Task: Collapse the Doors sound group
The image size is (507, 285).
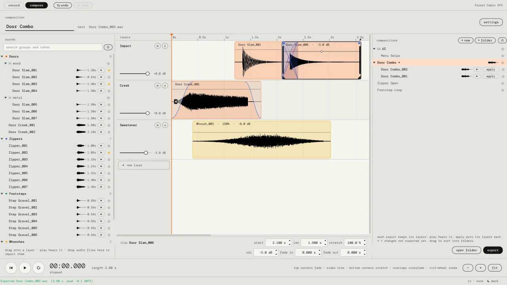Action: pos(2,57)
